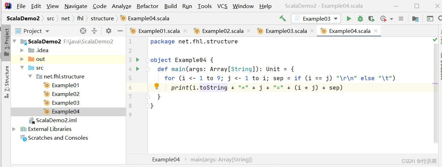Close the Example03.scala tab
This screenshot has width=442, height=167.
coord(313,31)
